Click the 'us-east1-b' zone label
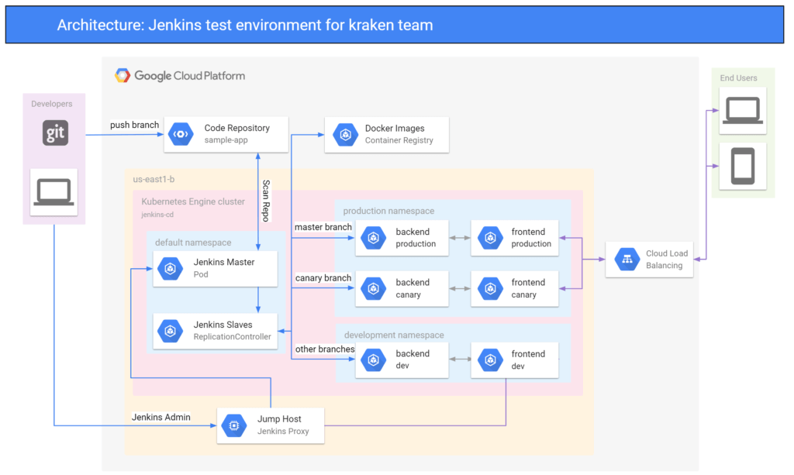Image resolution: width=794 pixels, height=475 pixels. (154, 179)
